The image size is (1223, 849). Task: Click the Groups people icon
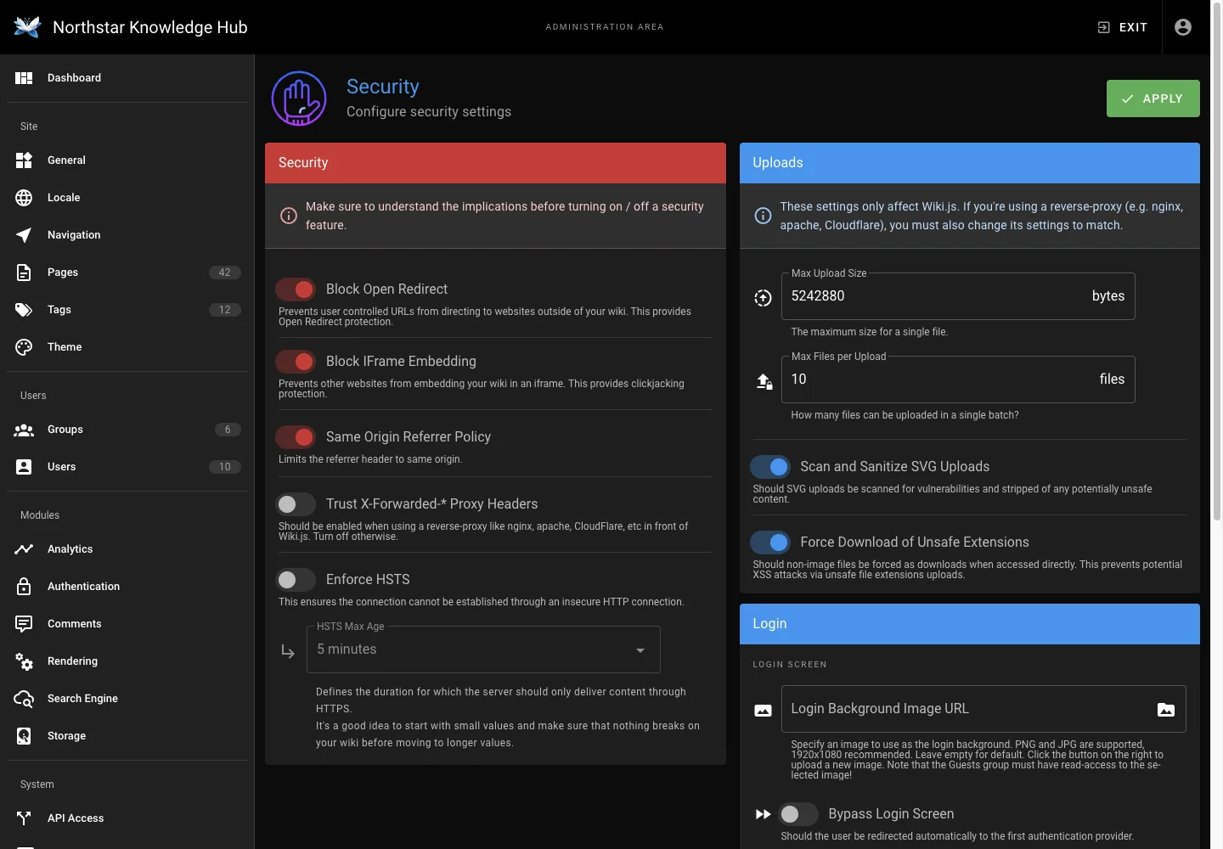(x=24, y=430)
